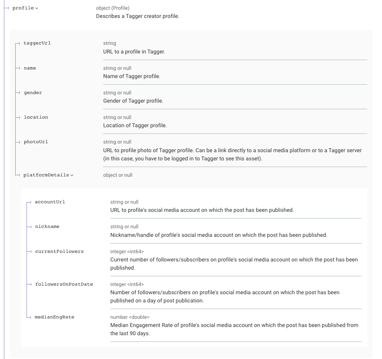Viewport: 382px width, 359px height.
Task: Select the nickname property name
Action: pyautogui.click(x=47, y=227)
